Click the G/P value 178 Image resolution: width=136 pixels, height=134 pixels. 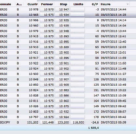coord(96,117)
